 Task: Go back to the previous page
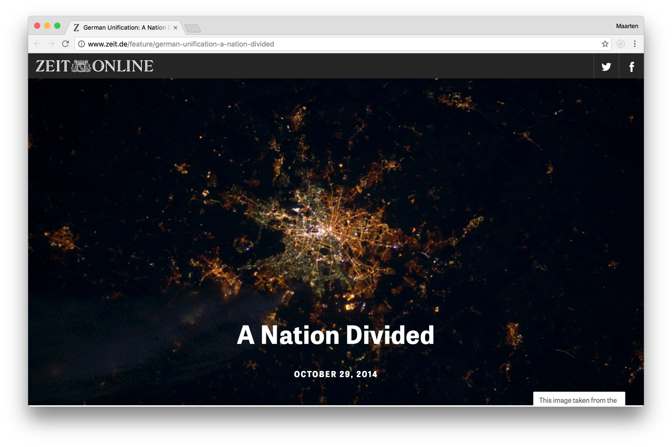pyautogui.click(x=37, y=44)
